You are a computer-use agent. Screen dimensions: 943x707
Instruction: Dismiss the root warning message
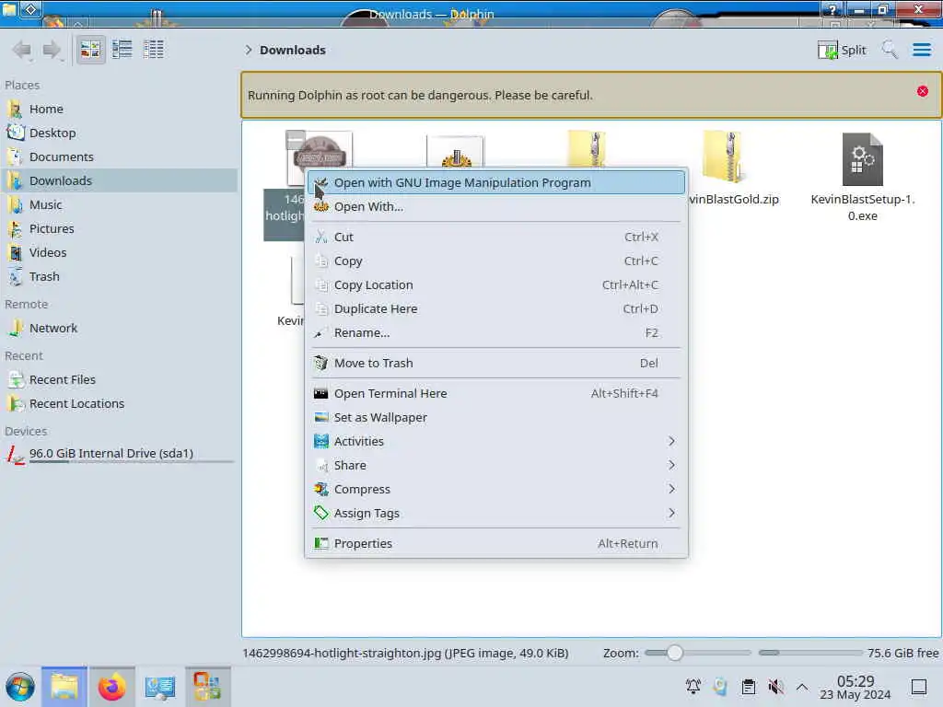pos(922,91)
